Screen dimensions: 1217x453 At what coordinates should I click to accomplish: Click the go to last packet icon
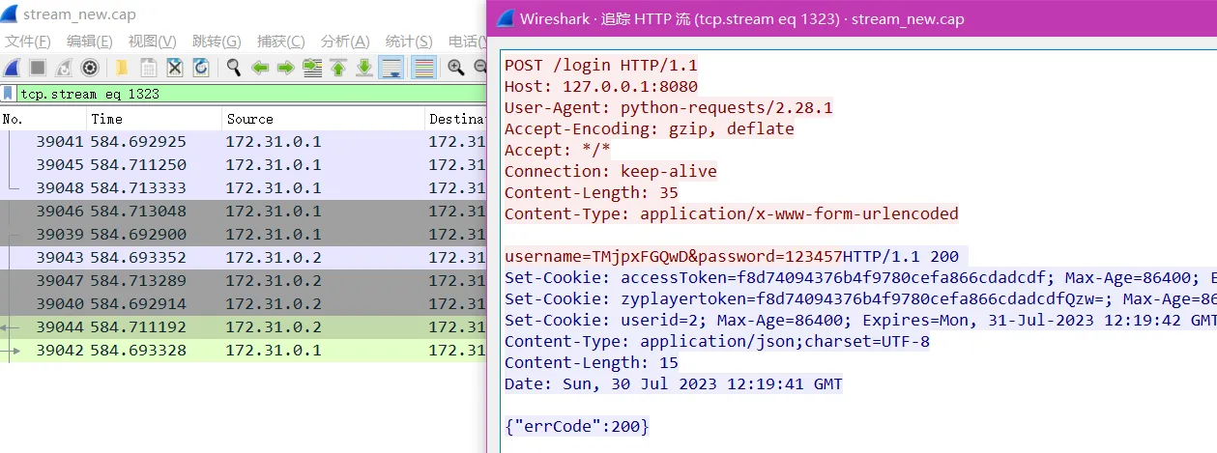(x=364, y=68)
